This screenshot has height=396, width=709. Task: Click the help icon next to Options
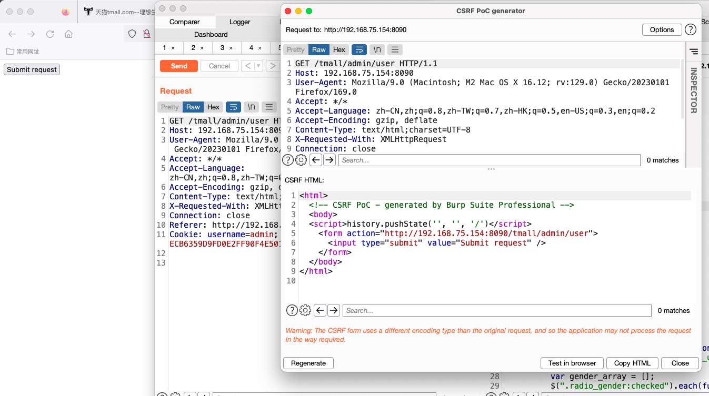690,30
